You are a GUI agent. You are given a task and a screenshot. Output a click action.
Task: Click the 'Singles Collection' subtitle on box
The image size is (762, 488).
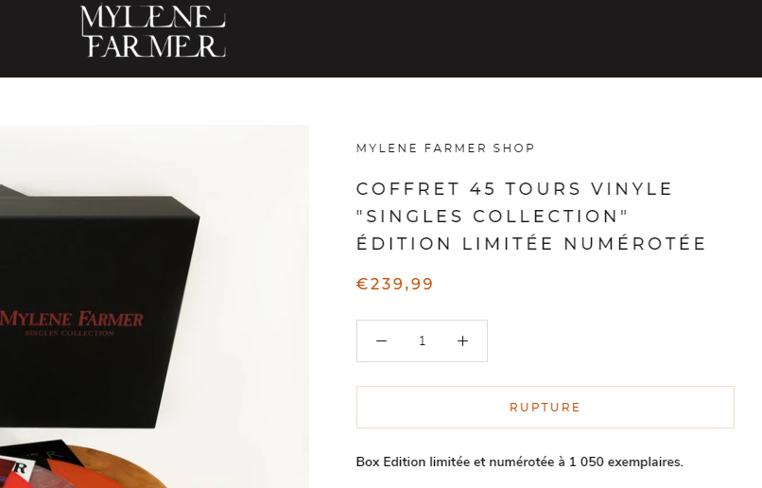[70, 333]
